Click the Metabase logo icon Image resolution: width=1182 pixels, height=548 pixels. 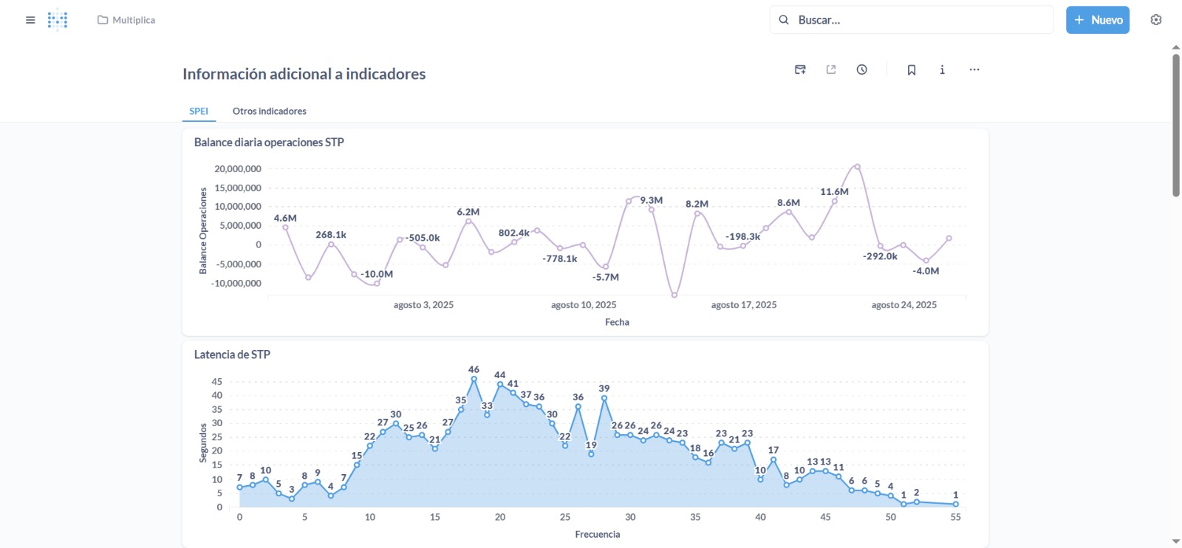58,20
